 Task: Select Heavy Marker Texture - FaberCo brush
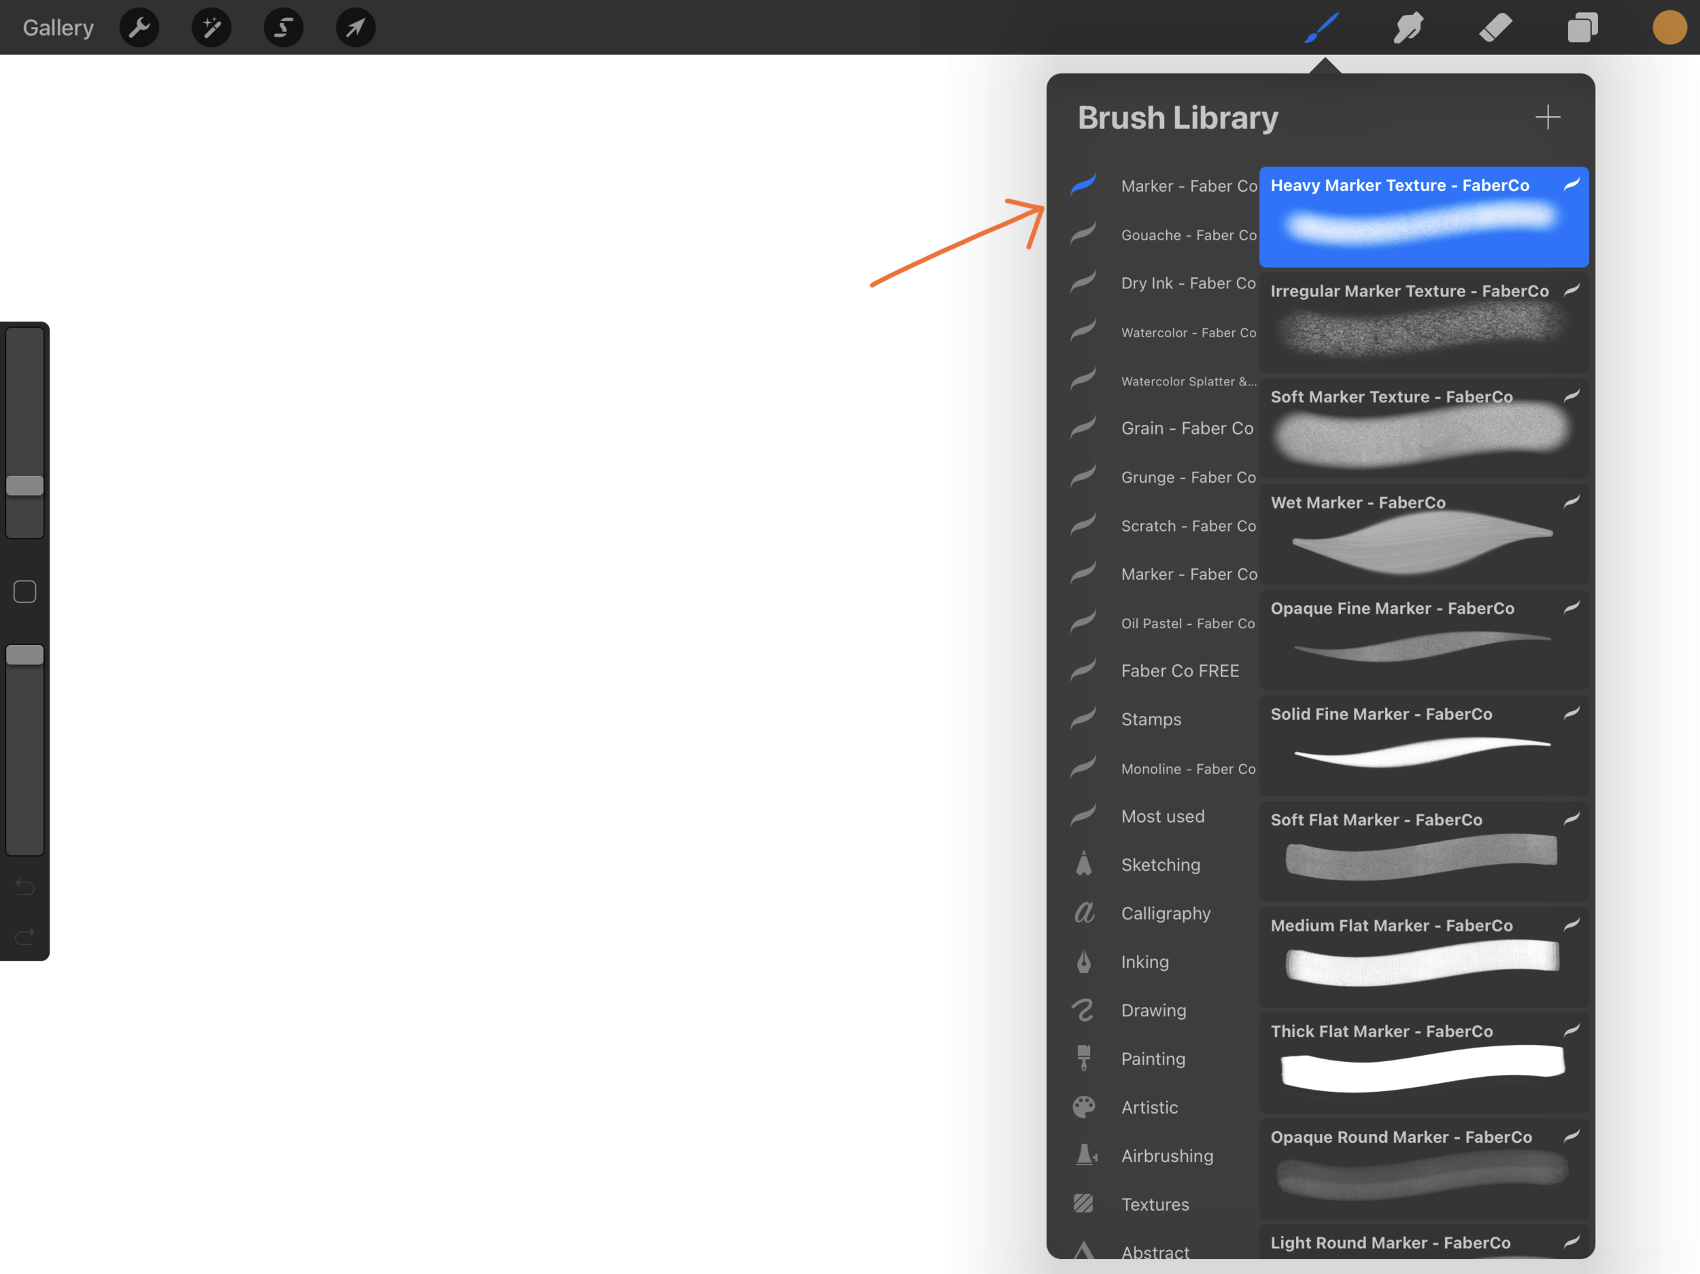(x=1423, y=217)
